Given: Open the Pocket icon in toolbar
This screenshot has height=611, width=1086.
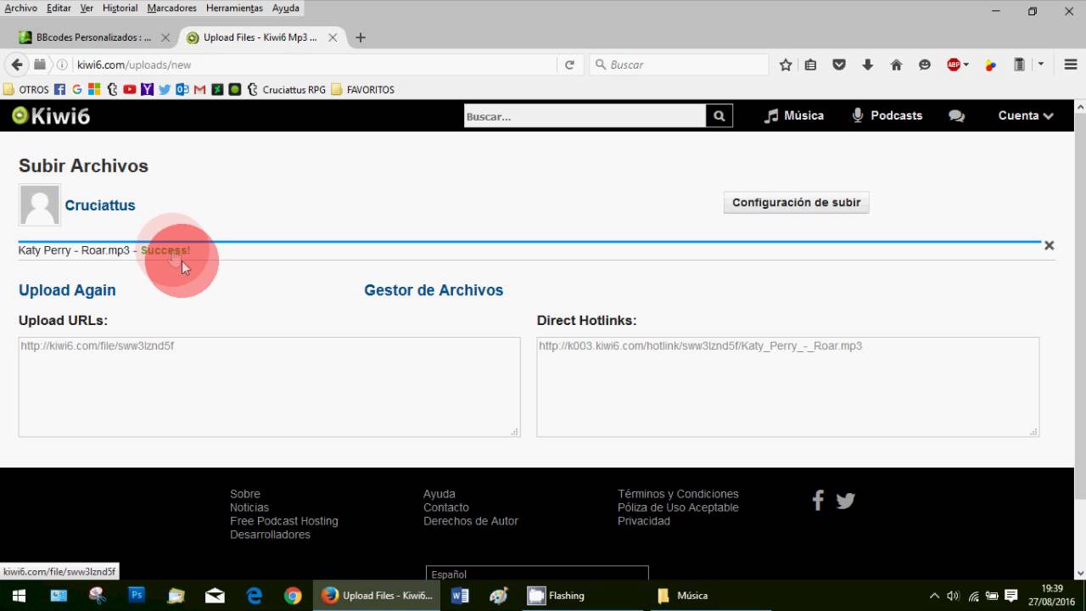Looking at the screenshot, I should tap(839, 64).
